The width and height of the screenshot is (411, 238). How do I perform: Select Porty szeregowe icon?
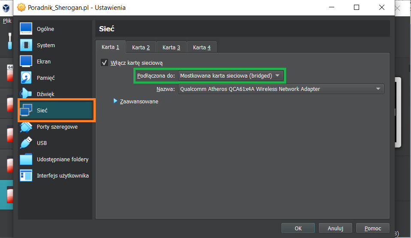[x=26, y=127]
